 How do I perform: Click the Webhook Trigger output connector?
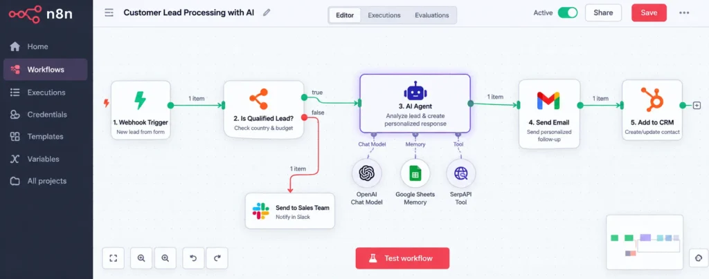(x=170, y=106)
